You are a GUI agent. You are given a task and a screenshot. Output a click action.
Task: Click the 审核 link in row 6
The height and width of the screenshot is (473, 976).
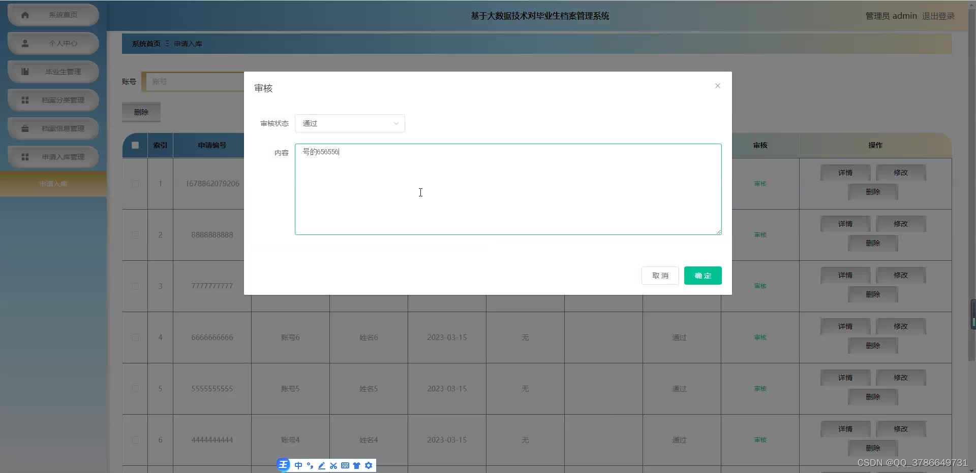click(x=760, y=440)
